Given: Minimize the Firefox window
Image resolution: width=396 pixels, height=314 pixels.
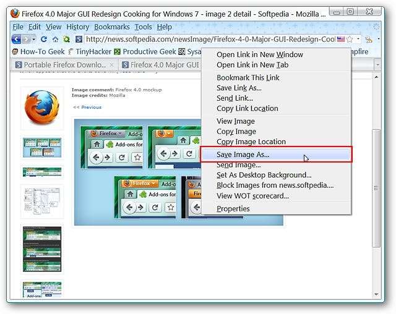Looking at the screenshot, I should click(337, 11).
